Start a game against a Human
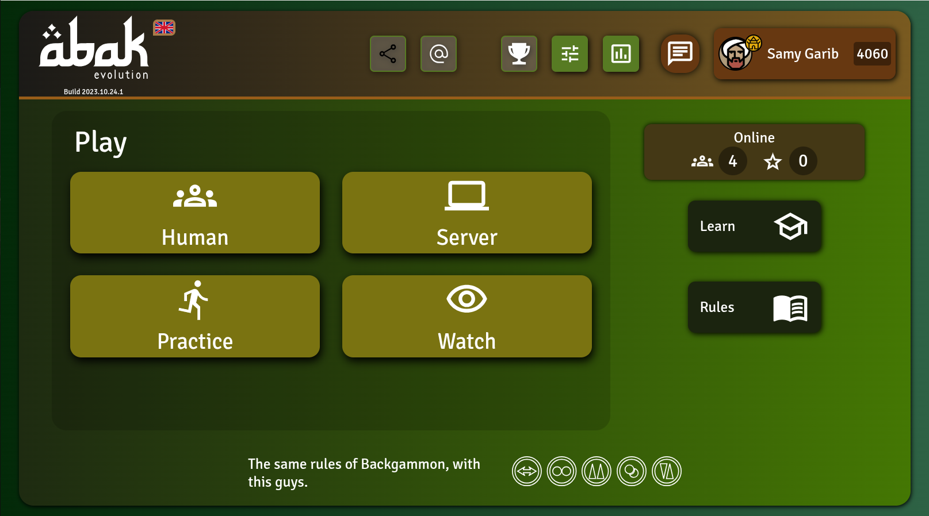Screen dimensions: 929x516 [x=195, y=213]
